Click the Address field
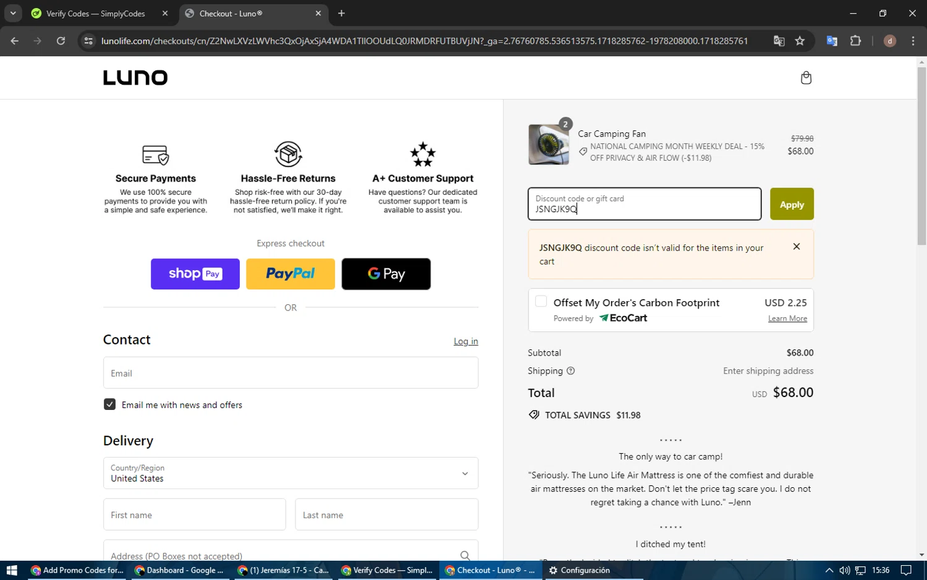Image resolution: width=927 pixels, height=580 pixels. (x=290, y=552)
